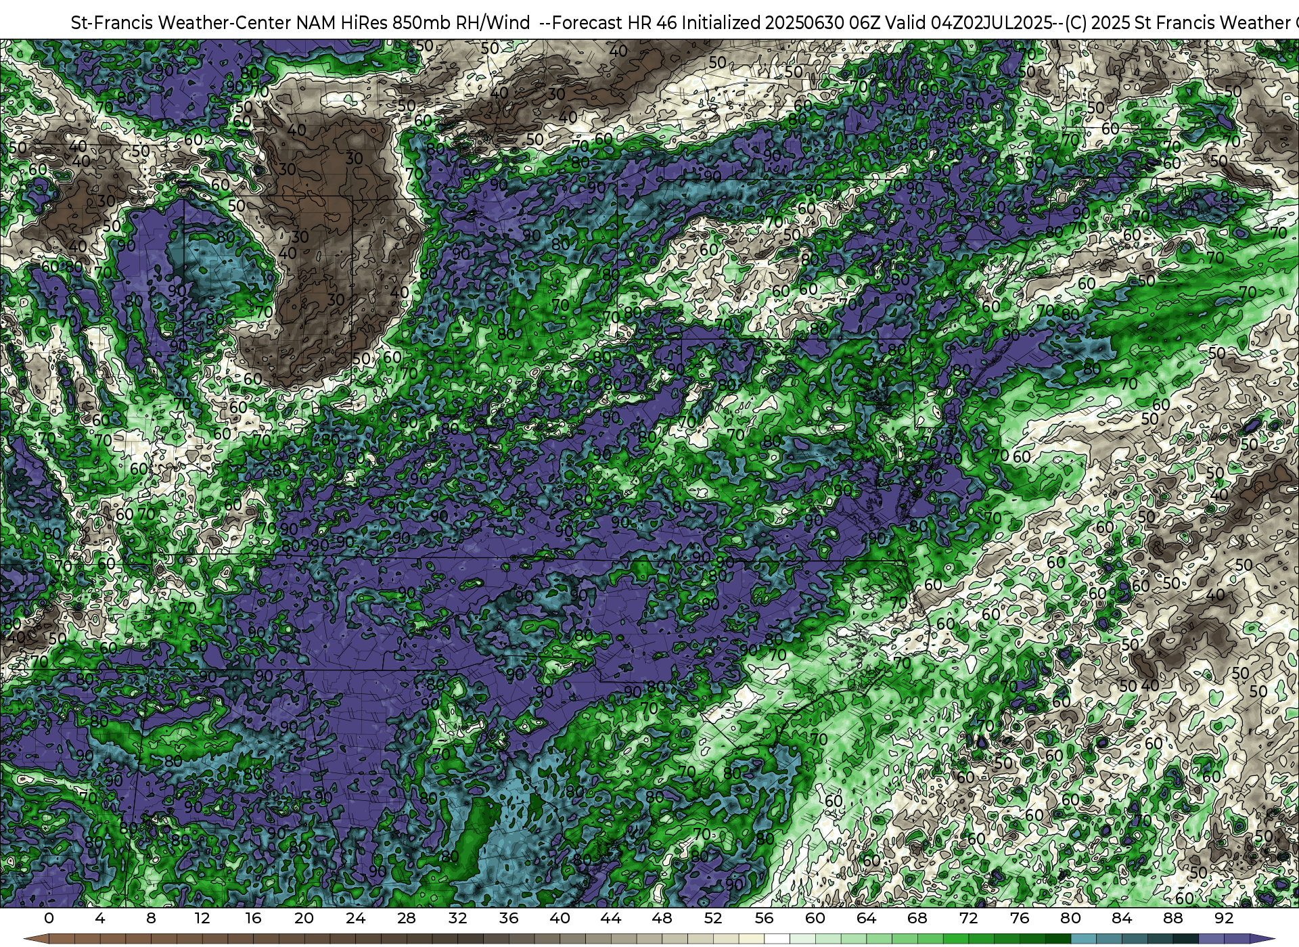Click the color bar label "12"
1299x947 pixels.
click(x=202, y=918)
